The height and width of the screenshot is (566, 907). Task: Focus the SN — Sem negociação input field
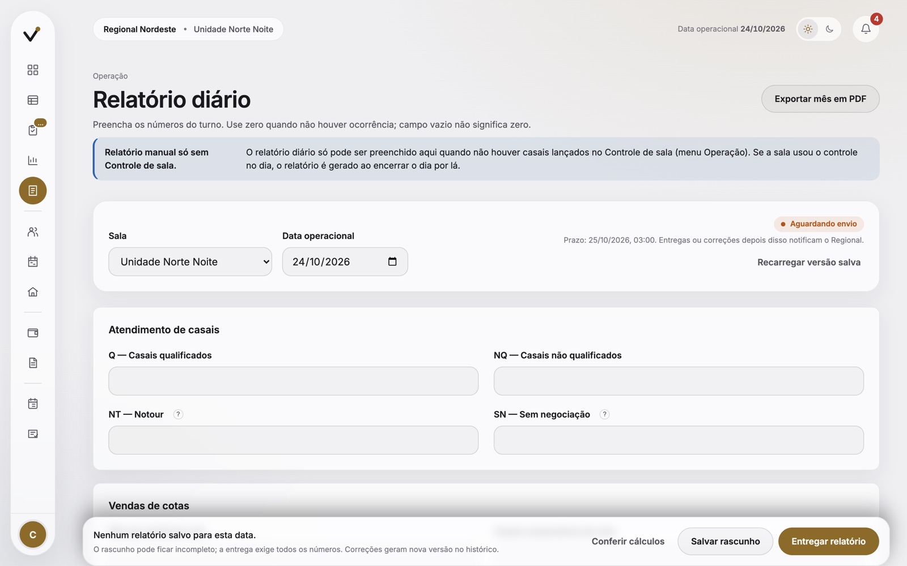pos(679,440)
